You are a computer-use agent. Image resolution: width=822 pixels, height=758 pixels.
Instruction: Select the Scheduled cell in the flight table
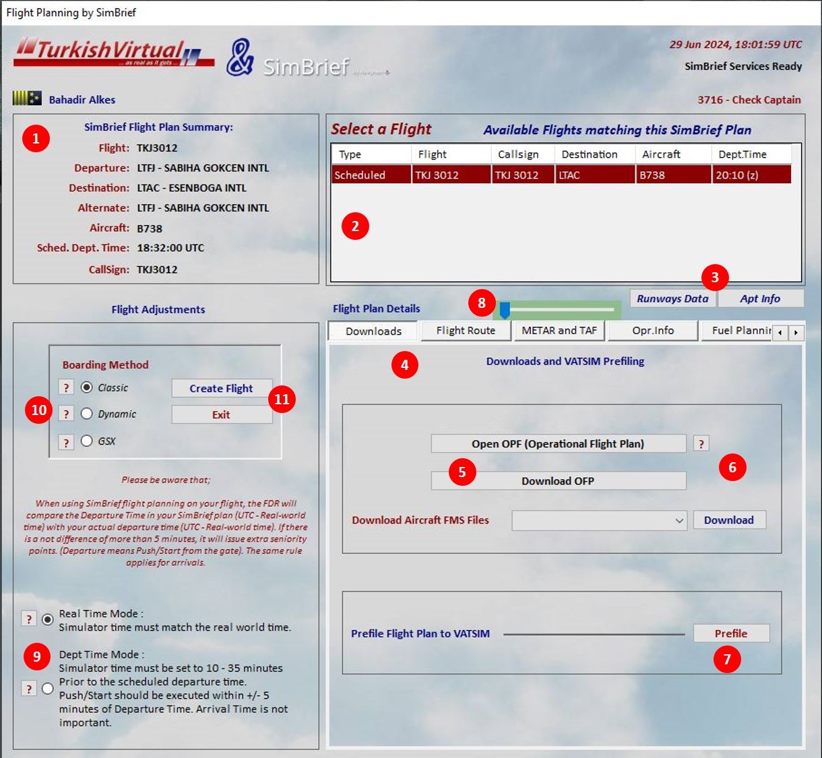[x=371, y=175]
